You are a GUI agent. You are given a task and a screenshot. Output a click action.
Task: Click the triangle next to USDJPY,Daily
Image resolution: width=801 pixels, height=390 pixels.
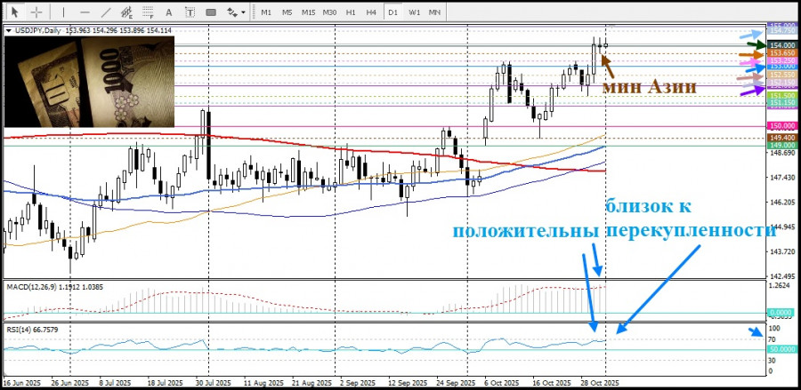(8, 30)
